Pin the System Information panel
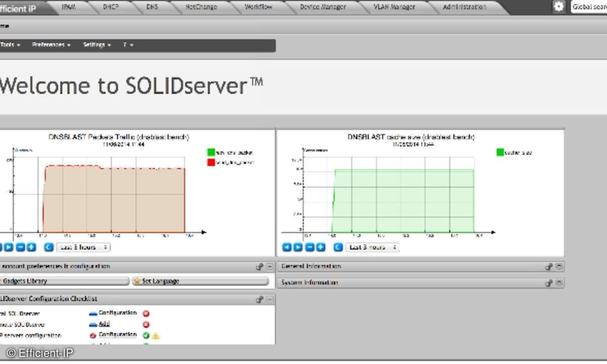 click(549, 283)
